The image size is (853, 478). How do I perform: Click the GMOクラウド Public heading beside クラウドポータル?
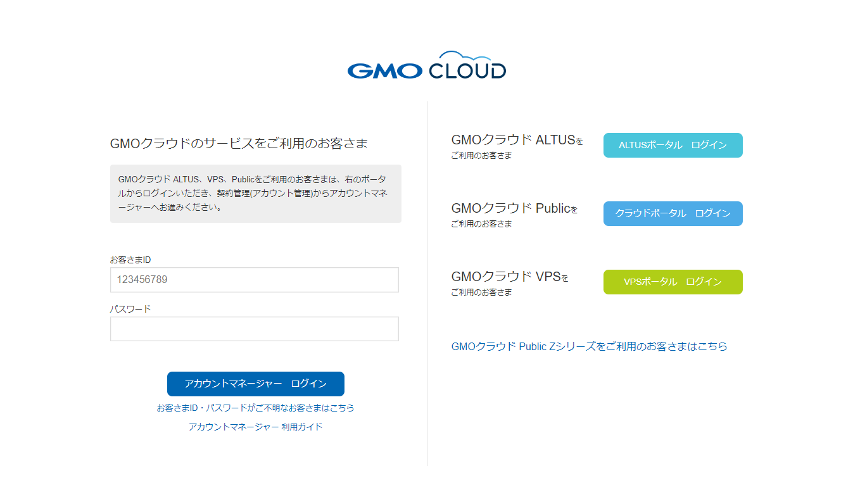click(x=511, y=208)
